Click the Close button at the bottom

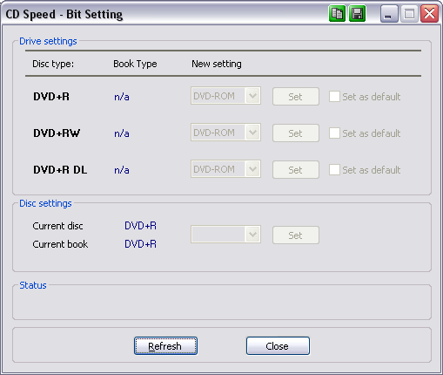(278, 346)
